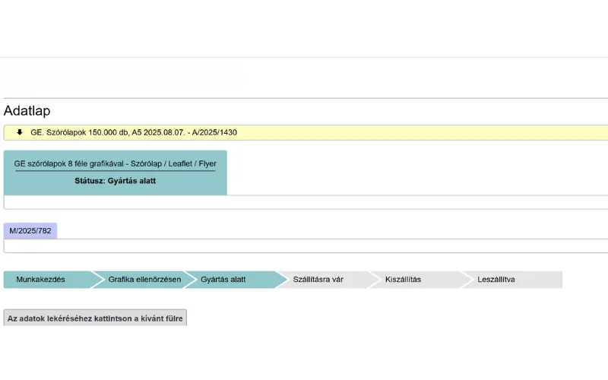Select the M/2025/782 tab
This screenshot has height=380, width=608.
pos(30,231)
